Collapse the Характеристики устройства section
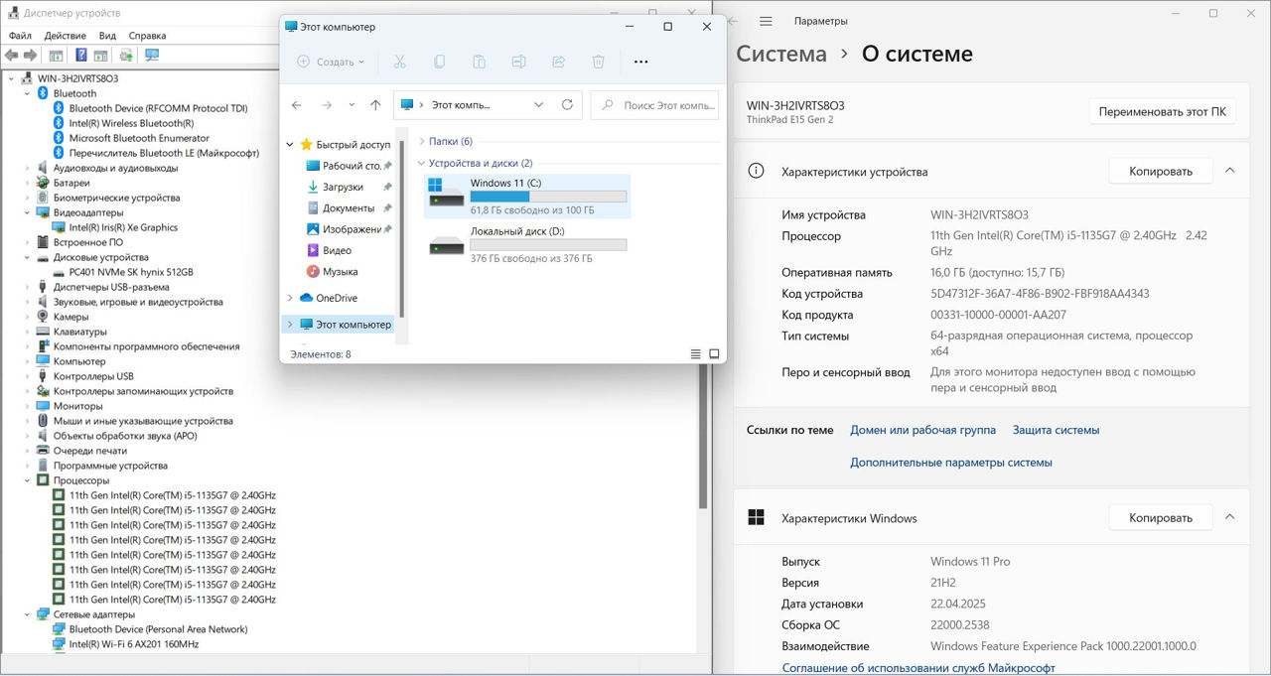1271x676 pixels. tap(1229, 171)
